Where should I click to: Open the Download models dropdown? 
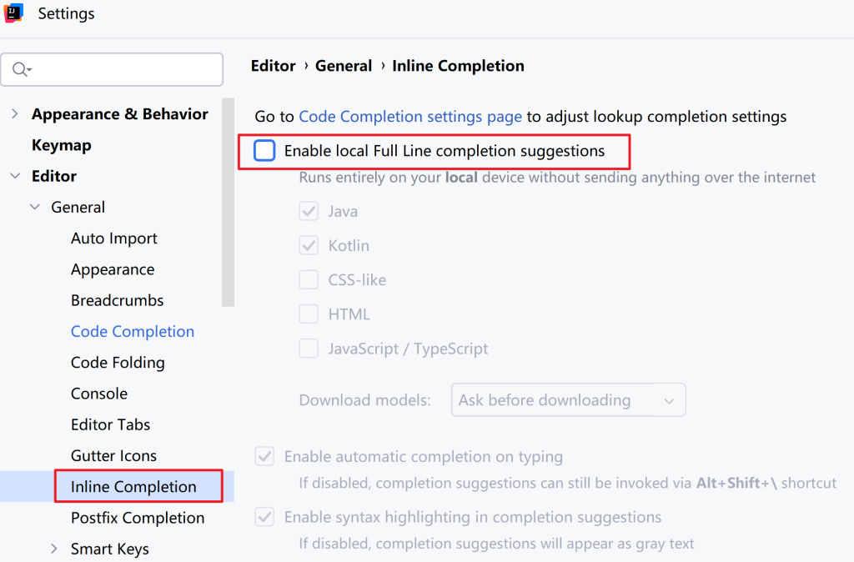tap(568, 400)
